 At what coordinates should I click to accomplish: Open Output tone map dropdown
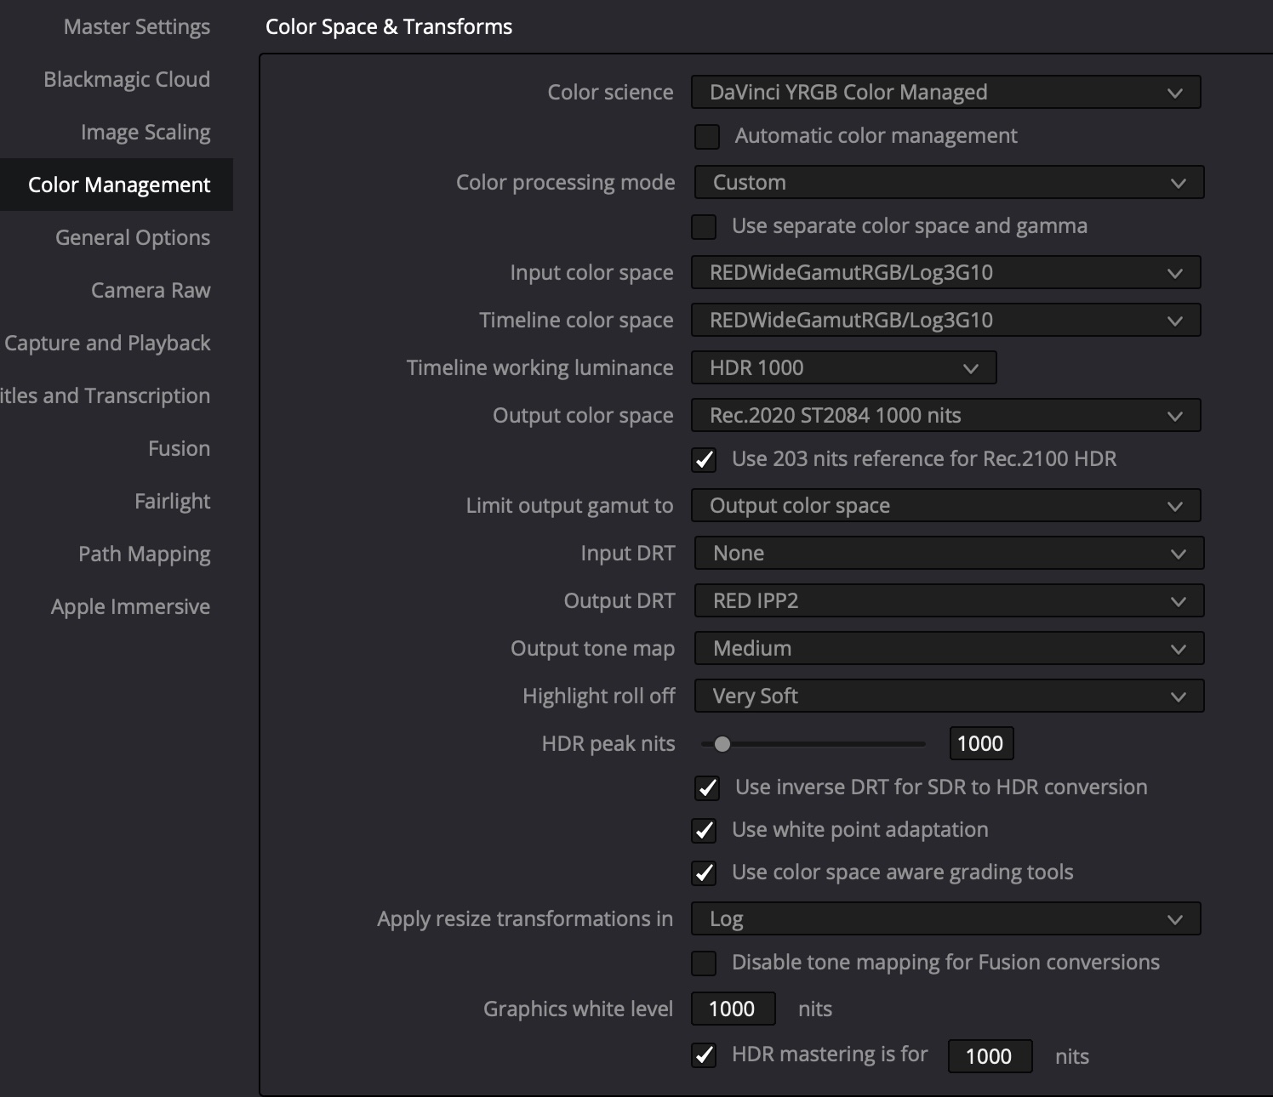coord(949,648)
